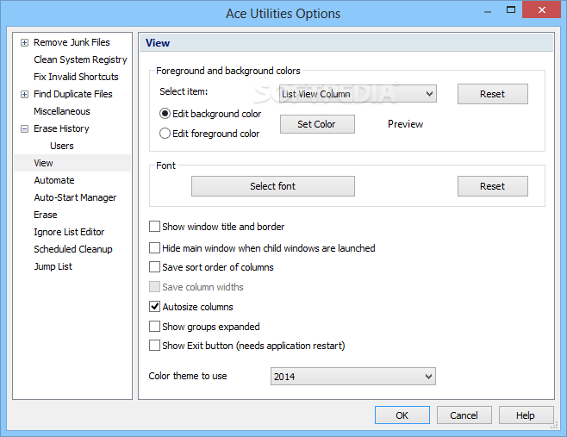
Task: Collapse the Erase History tree node
Action: (24, 128)
